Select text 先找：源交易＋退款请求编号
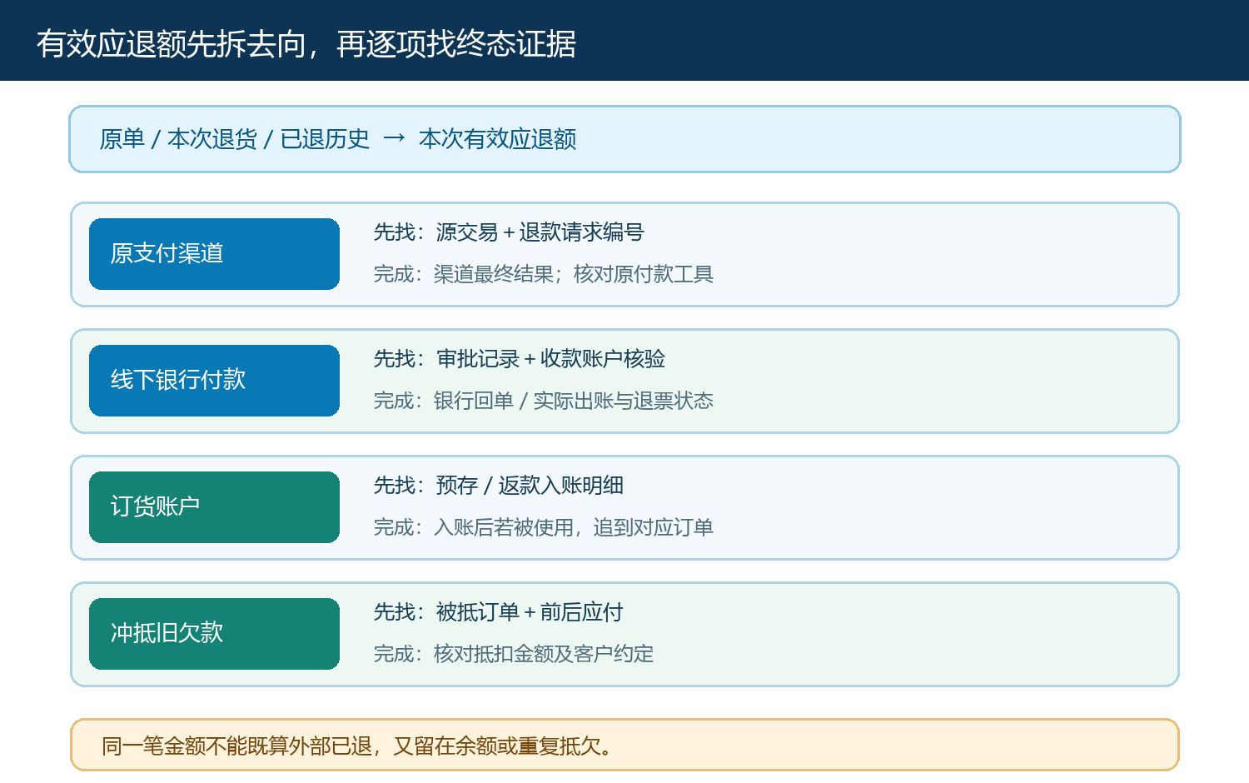Image resolution: width=1249 pixels, height=783 pixels. [509, 232]
